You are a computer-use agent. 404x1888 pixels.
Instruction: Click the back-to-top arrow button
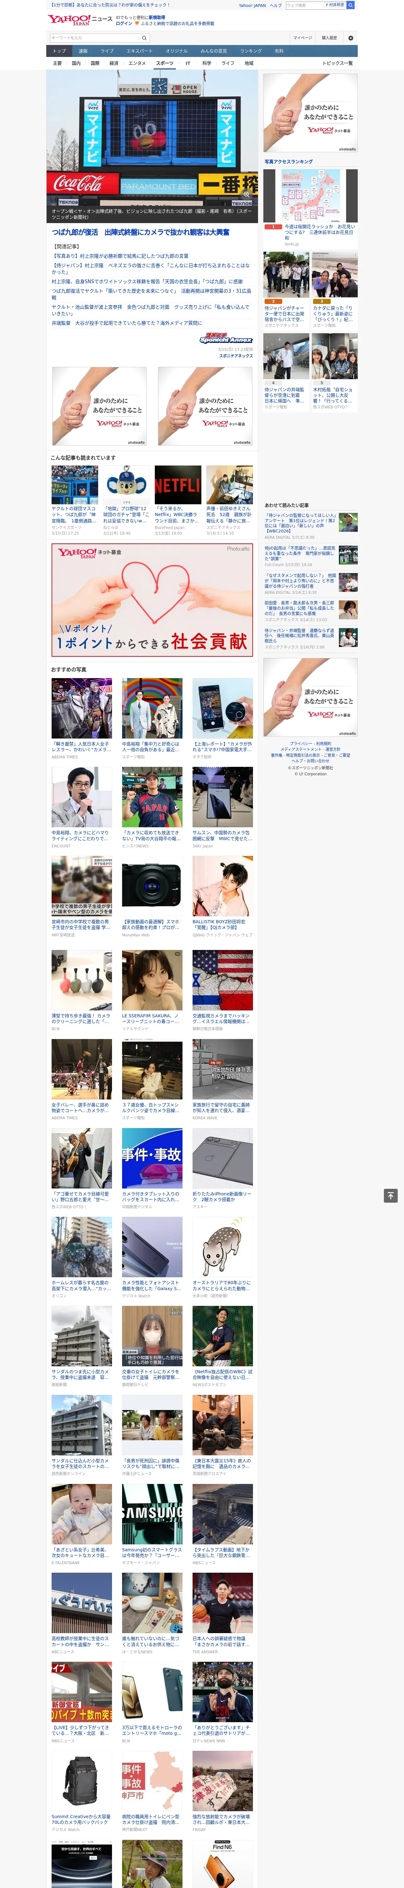pos(391,1195)
